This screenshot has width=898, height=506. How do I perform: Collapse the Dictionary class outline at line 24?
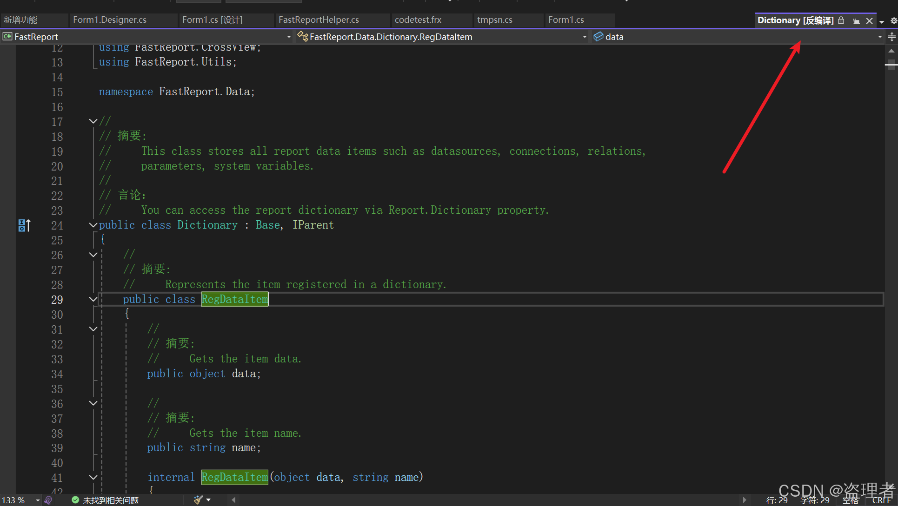tap(93, 224)
